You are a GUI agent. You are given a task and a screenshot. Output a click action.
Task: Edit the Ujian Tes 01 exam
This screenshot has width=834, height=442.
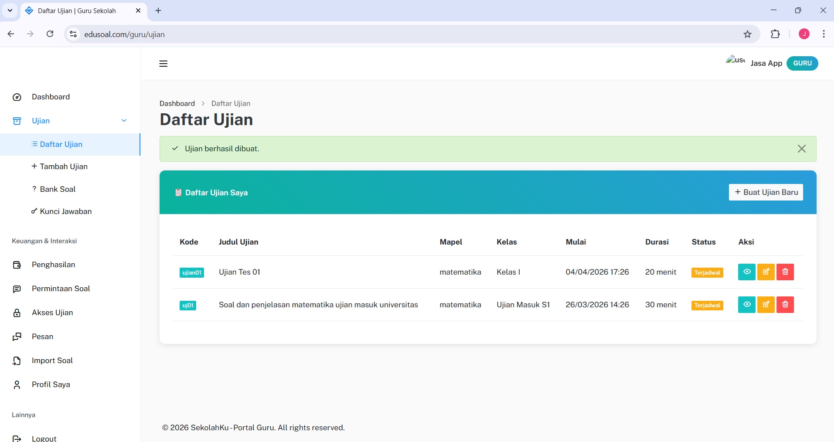coord(766,272)
